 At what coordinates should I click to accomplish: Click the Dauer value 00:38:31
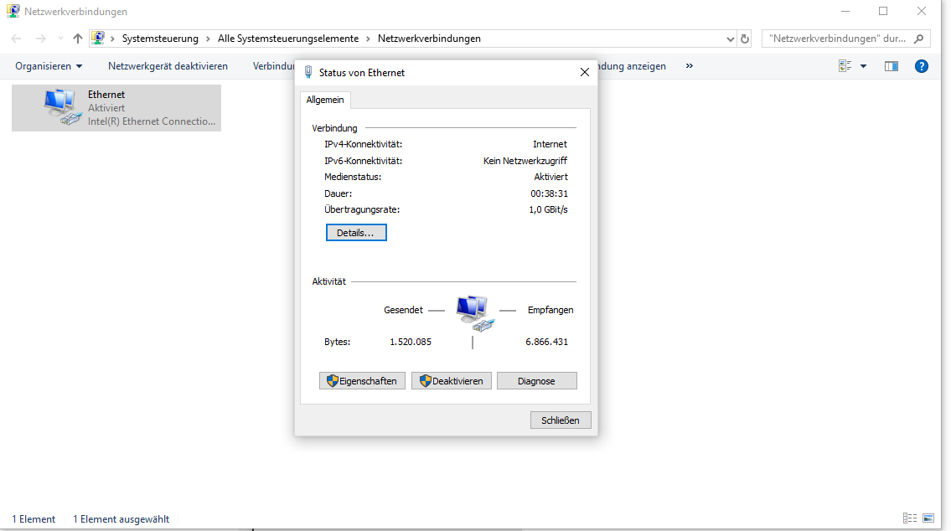[550, 193]
